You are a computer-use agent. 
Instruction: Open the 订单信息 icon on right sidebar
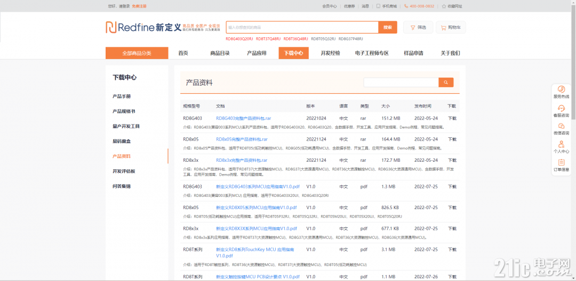[561, 162]
